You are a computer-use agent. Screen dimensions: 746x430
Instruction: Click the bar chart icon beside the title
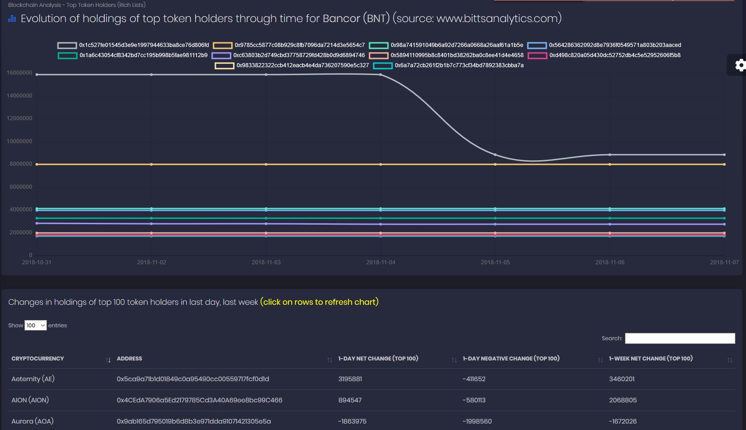tap(12, 19)
